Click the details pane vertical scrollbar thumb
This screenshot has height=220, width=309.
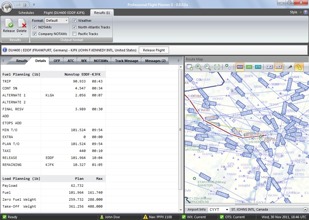coord(180,129)
